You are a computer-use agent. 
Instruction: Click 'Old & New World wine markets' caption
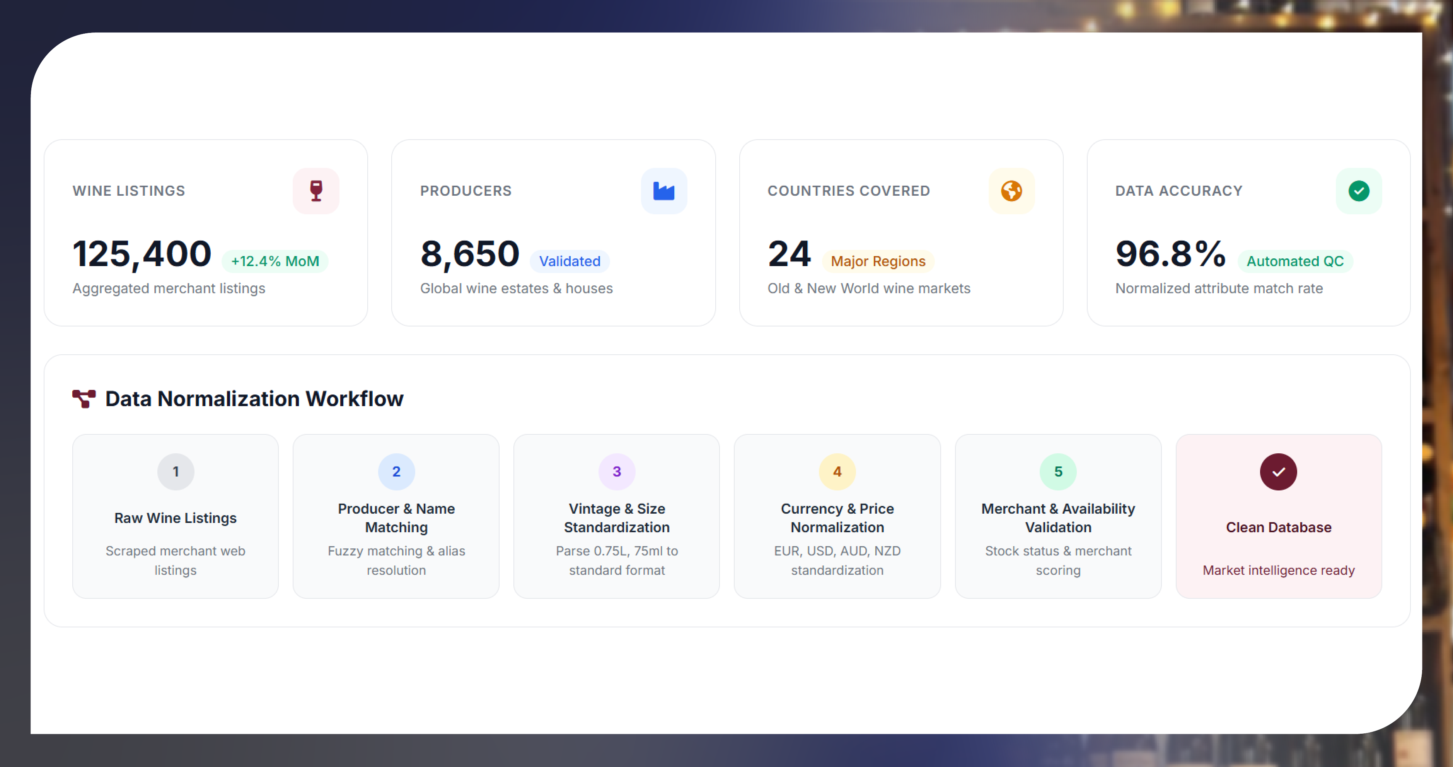coord(869,289)
